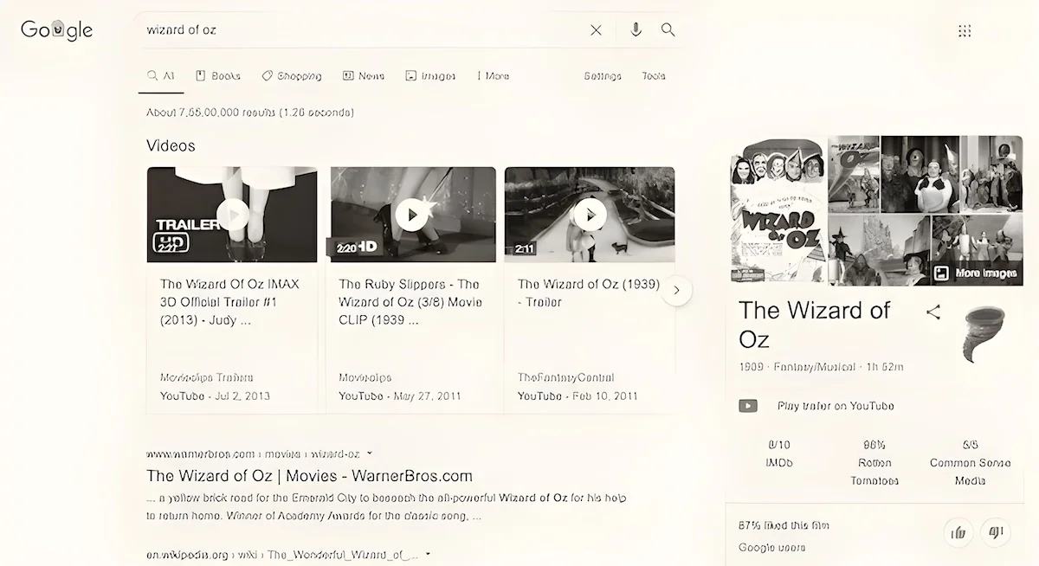Open More images in the knowledge panel
1039x566 pixels.
click(x=976, y=273)
